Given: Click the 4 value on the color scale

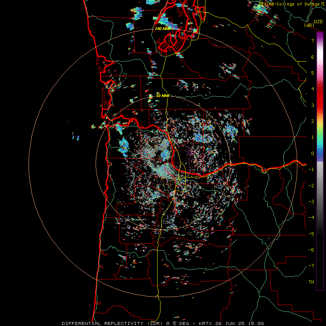Looking at the screenshot, I should tap(313, 89).
